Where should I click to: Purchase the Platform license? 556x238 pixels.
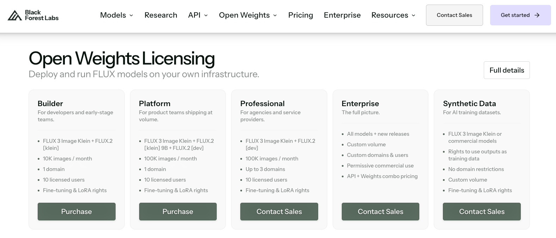(x=178, y=212)
